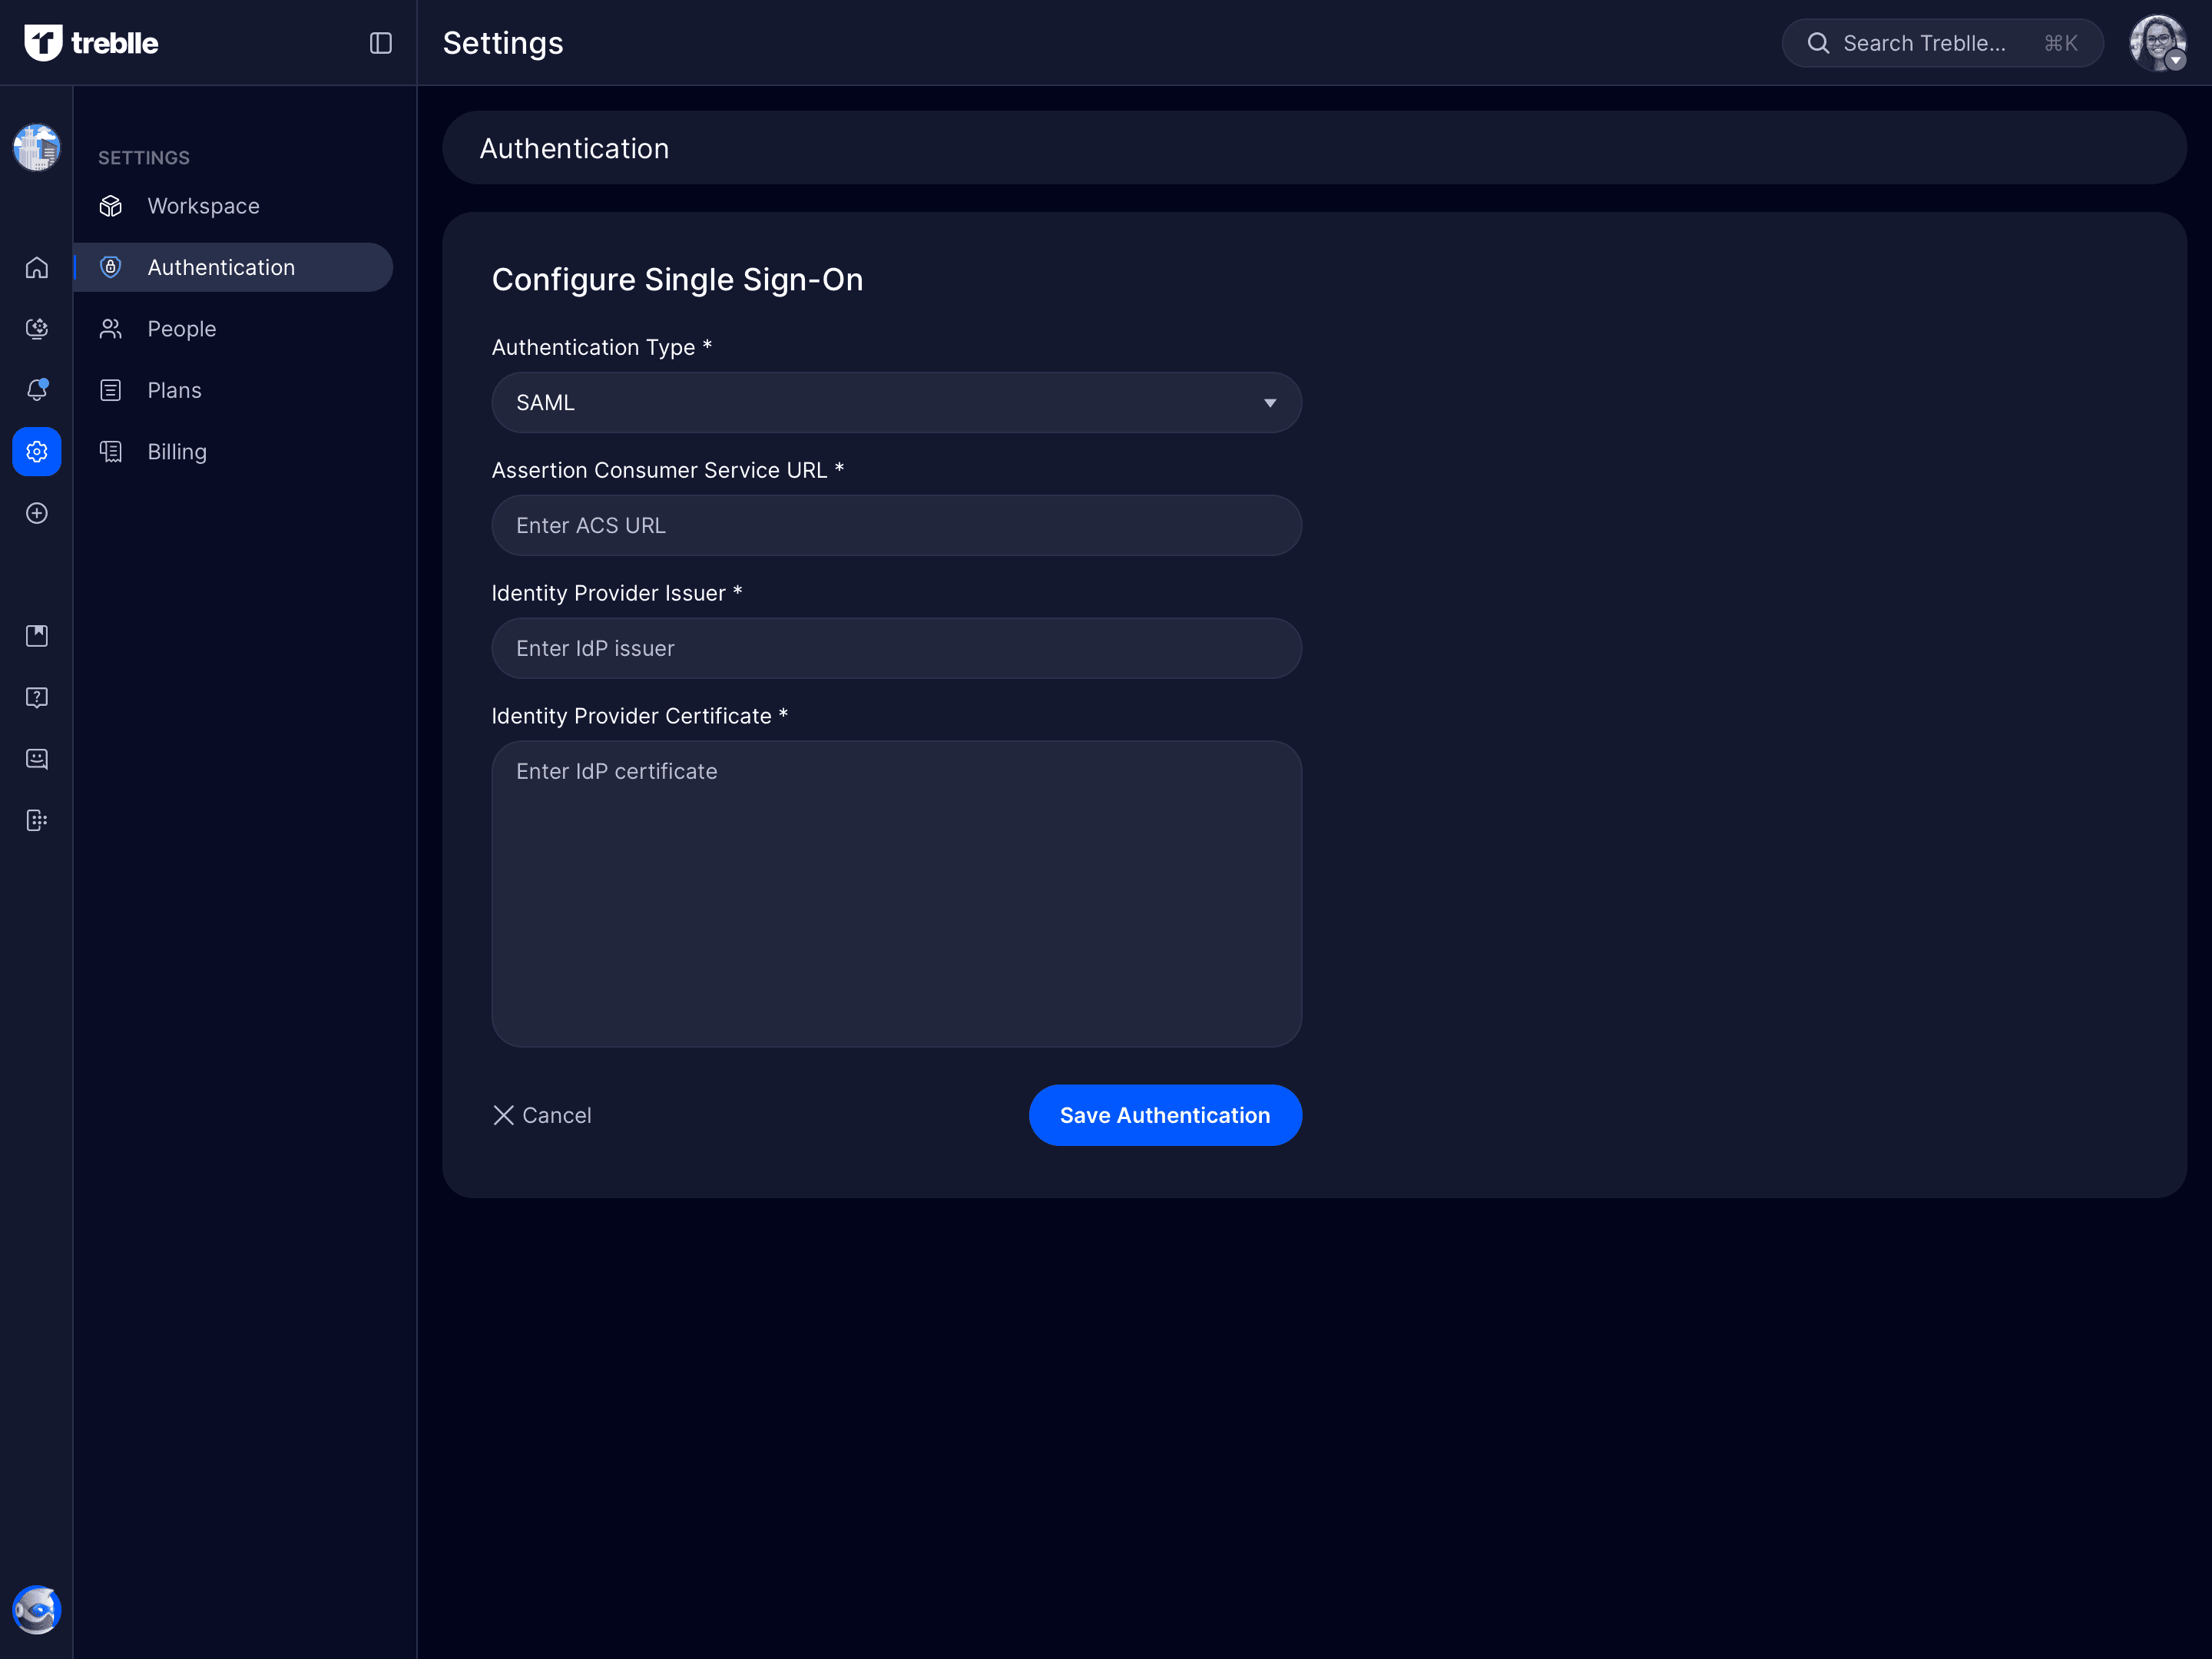The width and height of the screenshot is (2212, 1659).
Task: Open the People settings section
Action: tap(182, 328)
